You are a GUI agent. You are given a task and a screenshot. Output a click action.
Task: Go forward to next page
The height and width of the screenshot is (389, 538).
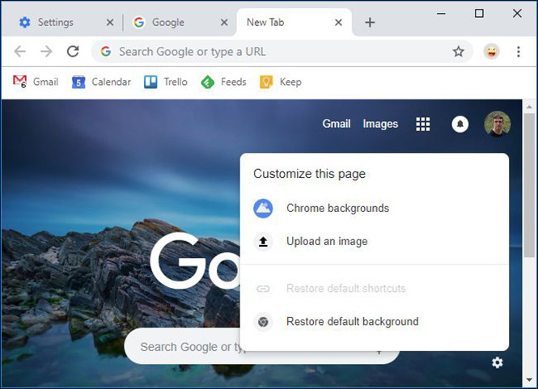46,52
